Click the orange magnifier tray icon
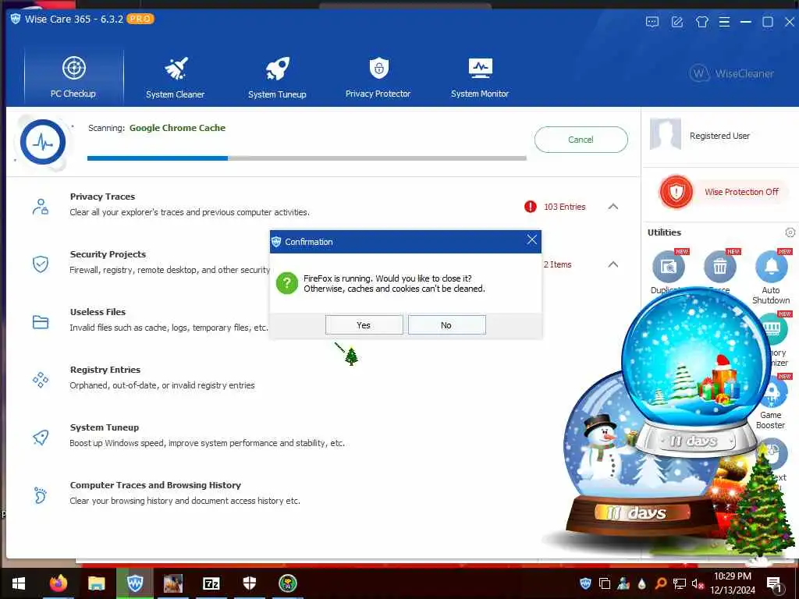Viewport: 799px width, 599px height. [x=660, y=583]
